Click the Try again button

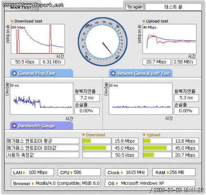tap(135, 7)
